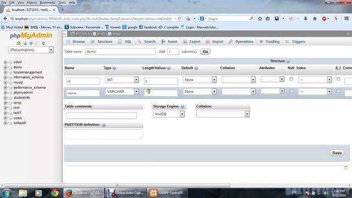The image size is (352, 198).
Task: Open Type dropdown showing INT
Action: point(122,80)
